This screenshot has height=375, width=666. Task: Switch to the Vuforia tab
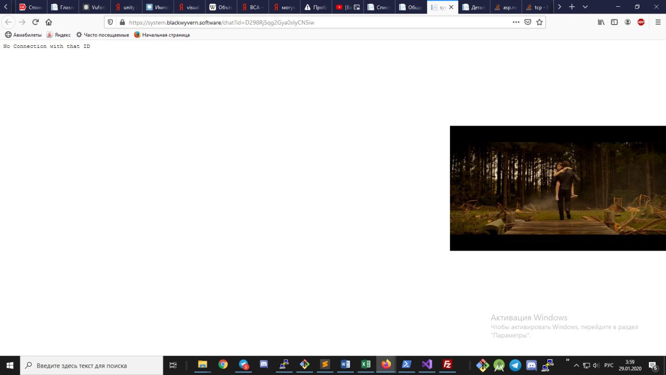point(94,7)
